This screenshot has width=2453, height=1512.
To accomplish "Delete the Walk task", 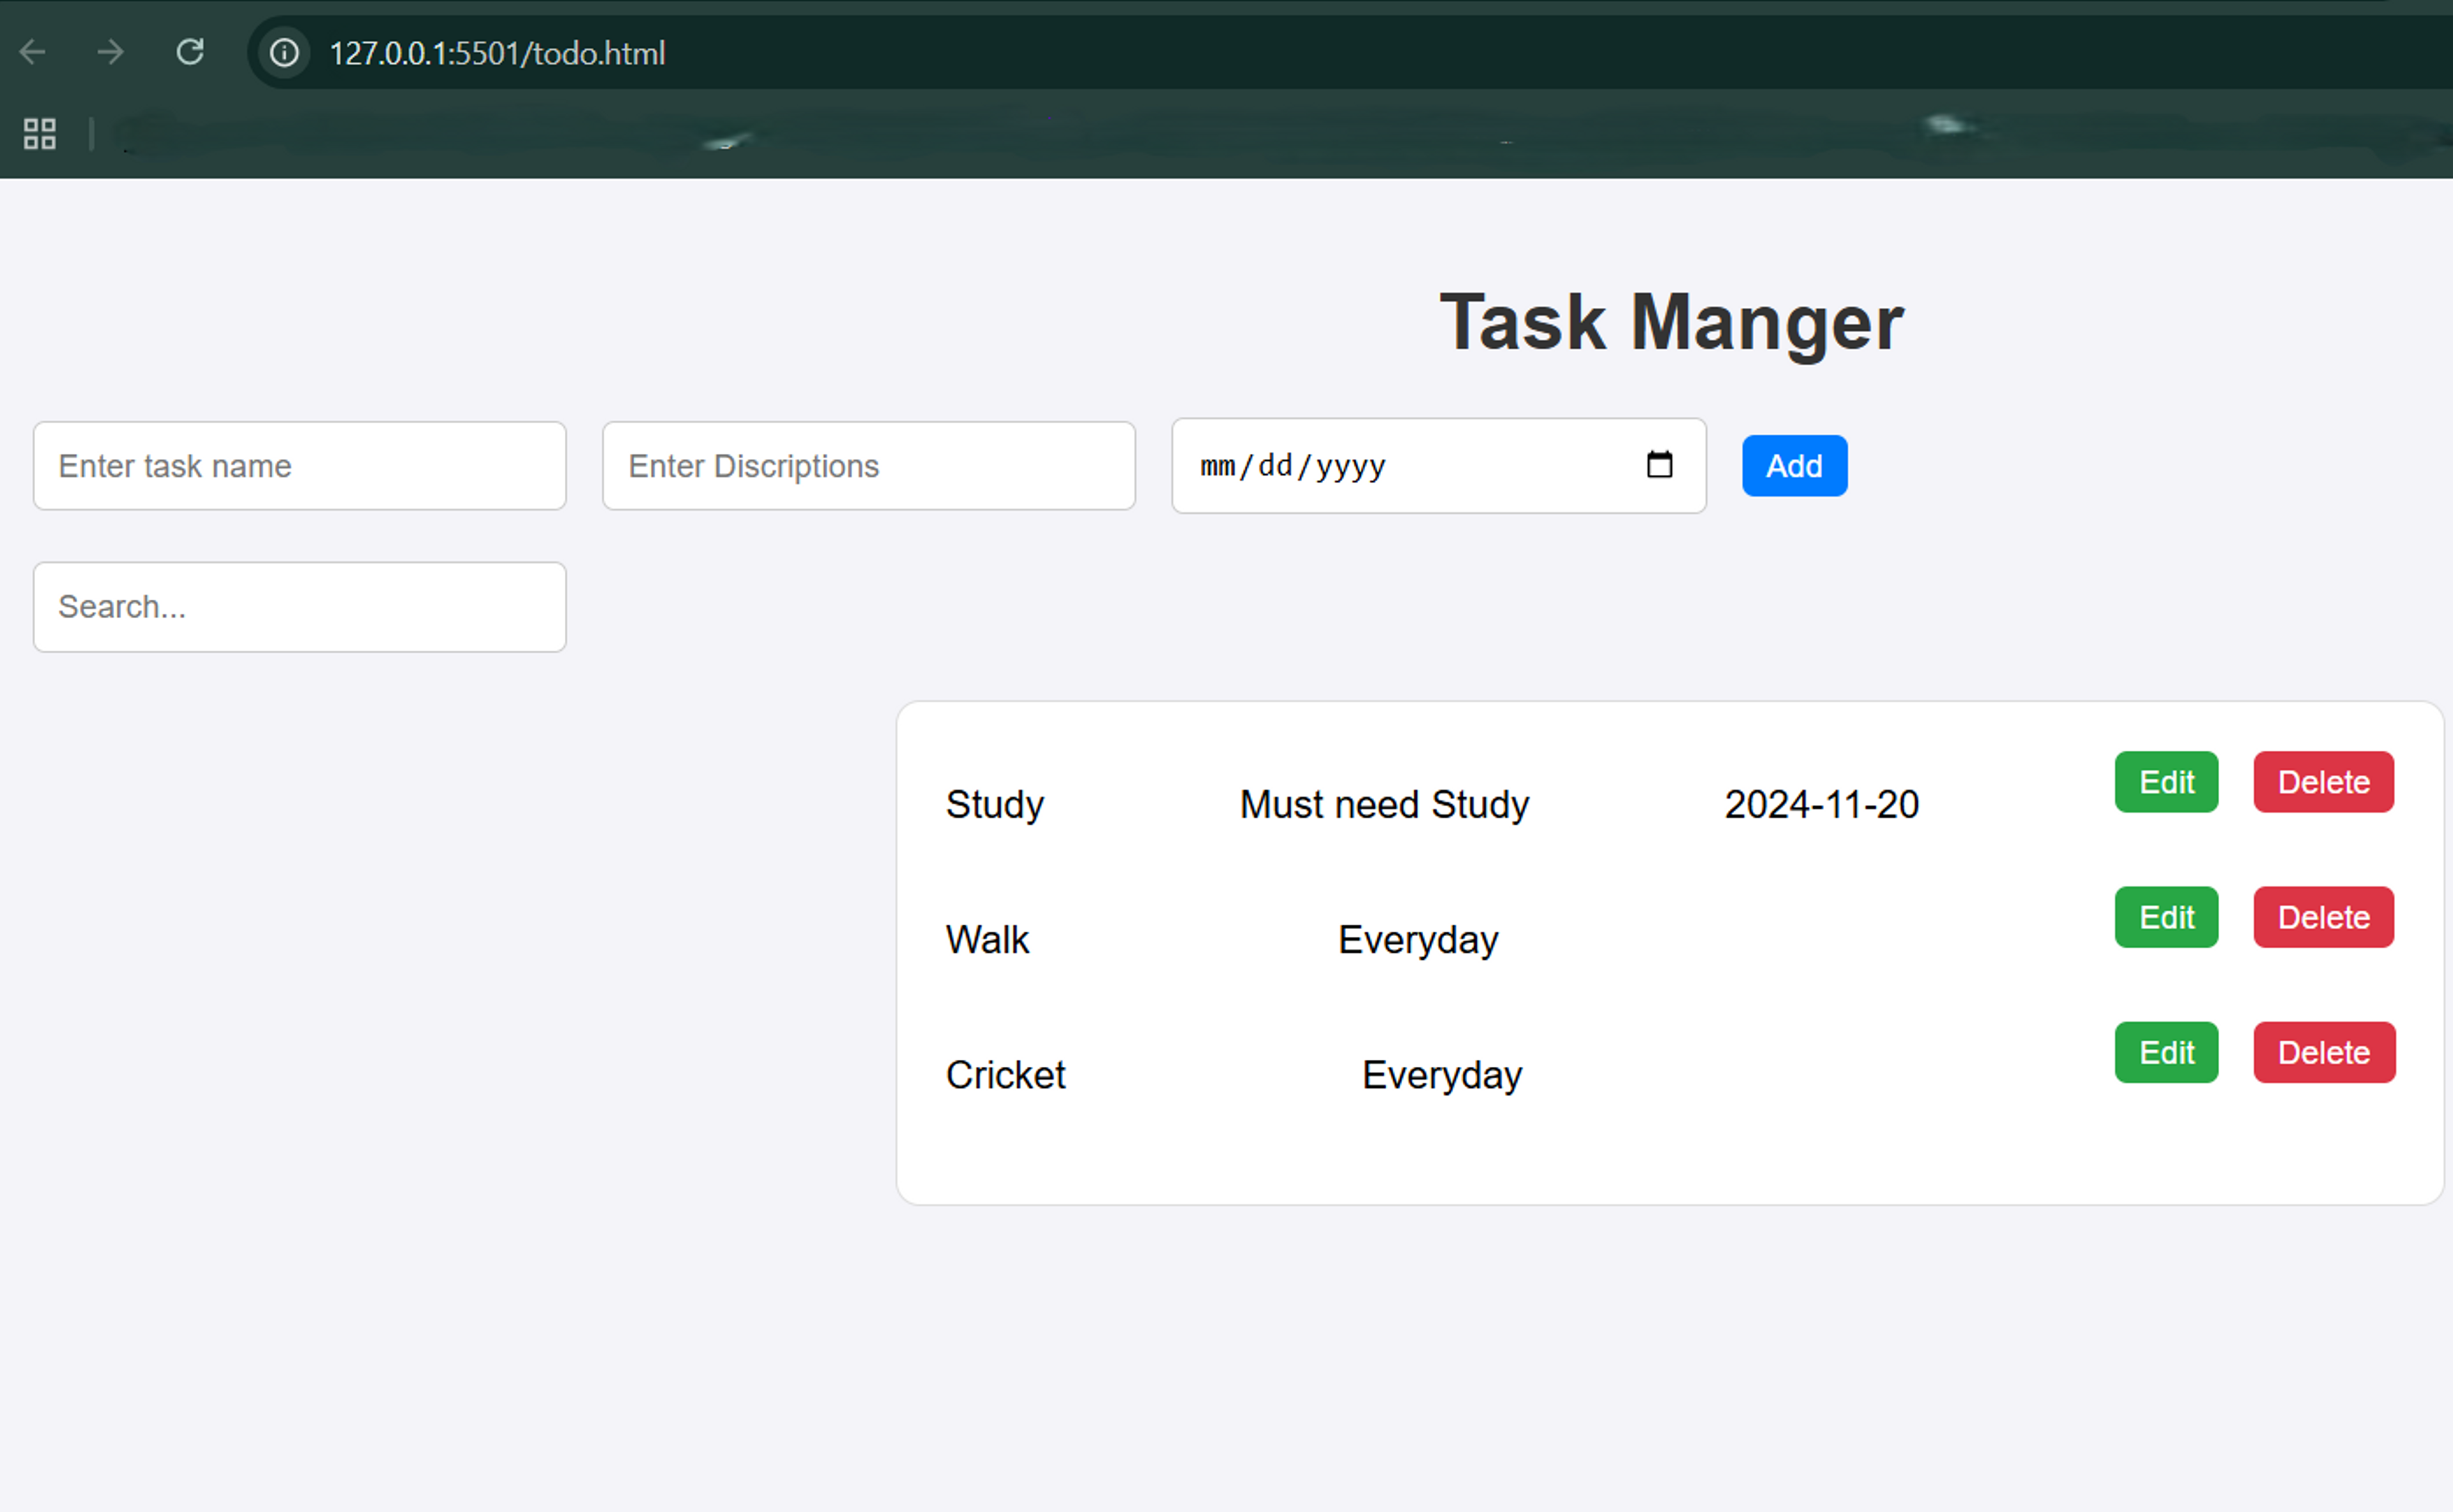I will pyautogui.click(x=2323, y=917).
